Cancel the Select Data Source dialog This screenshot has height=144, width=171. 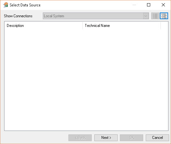pyautogui.click(x=157, y=138)
